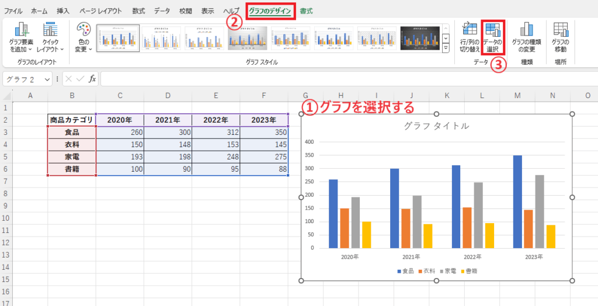The image size is (598, 306).
Task: Select row 3 header
Action: tap(6, 133)
